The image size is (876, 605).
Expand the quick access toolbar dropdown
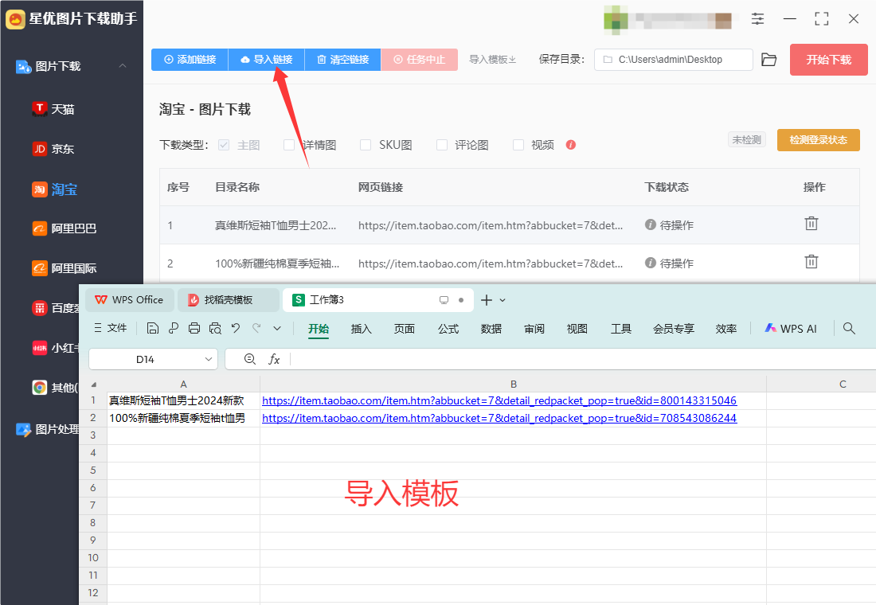click(277, 329)
